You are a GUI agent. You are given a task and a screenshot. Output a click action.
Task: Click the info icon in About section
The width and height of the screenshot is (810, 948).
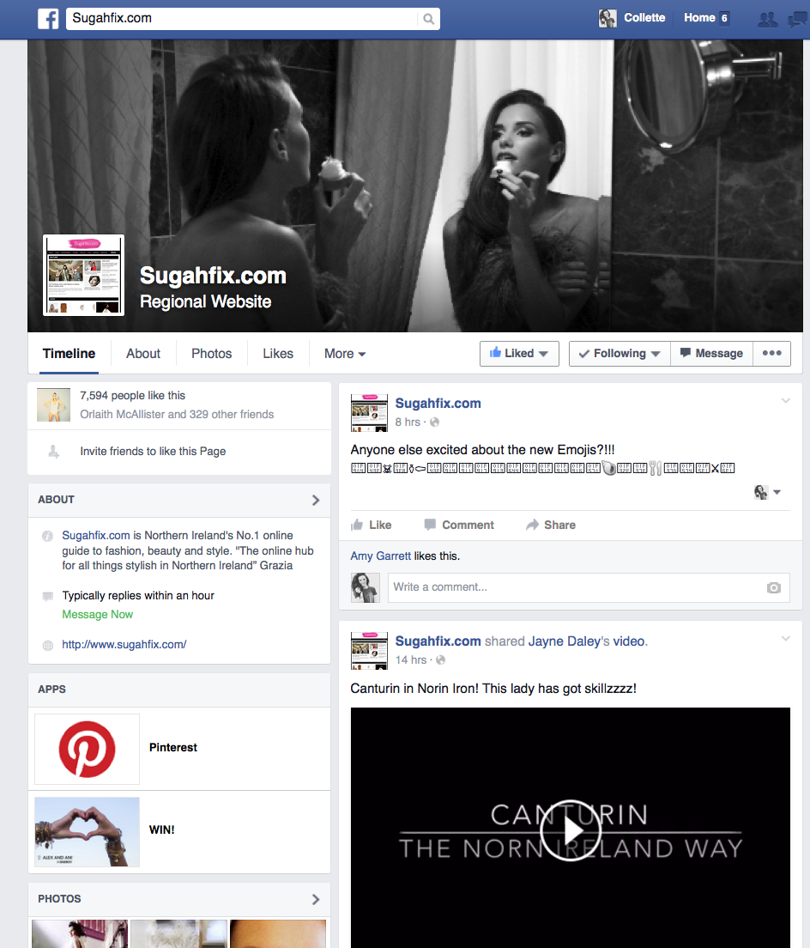click(47, 537)
